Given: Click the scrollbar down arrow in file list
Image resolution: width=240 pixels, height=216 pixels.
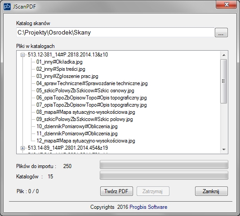Looking at the screenshot, I should click(x=224, y=149).
